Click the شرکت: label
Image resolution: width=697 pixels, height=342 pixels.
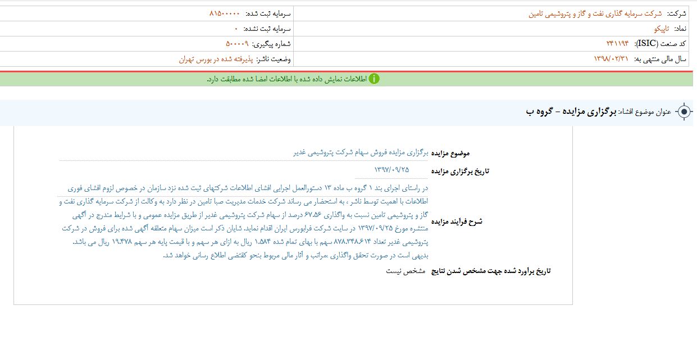(x=677, y=13)
